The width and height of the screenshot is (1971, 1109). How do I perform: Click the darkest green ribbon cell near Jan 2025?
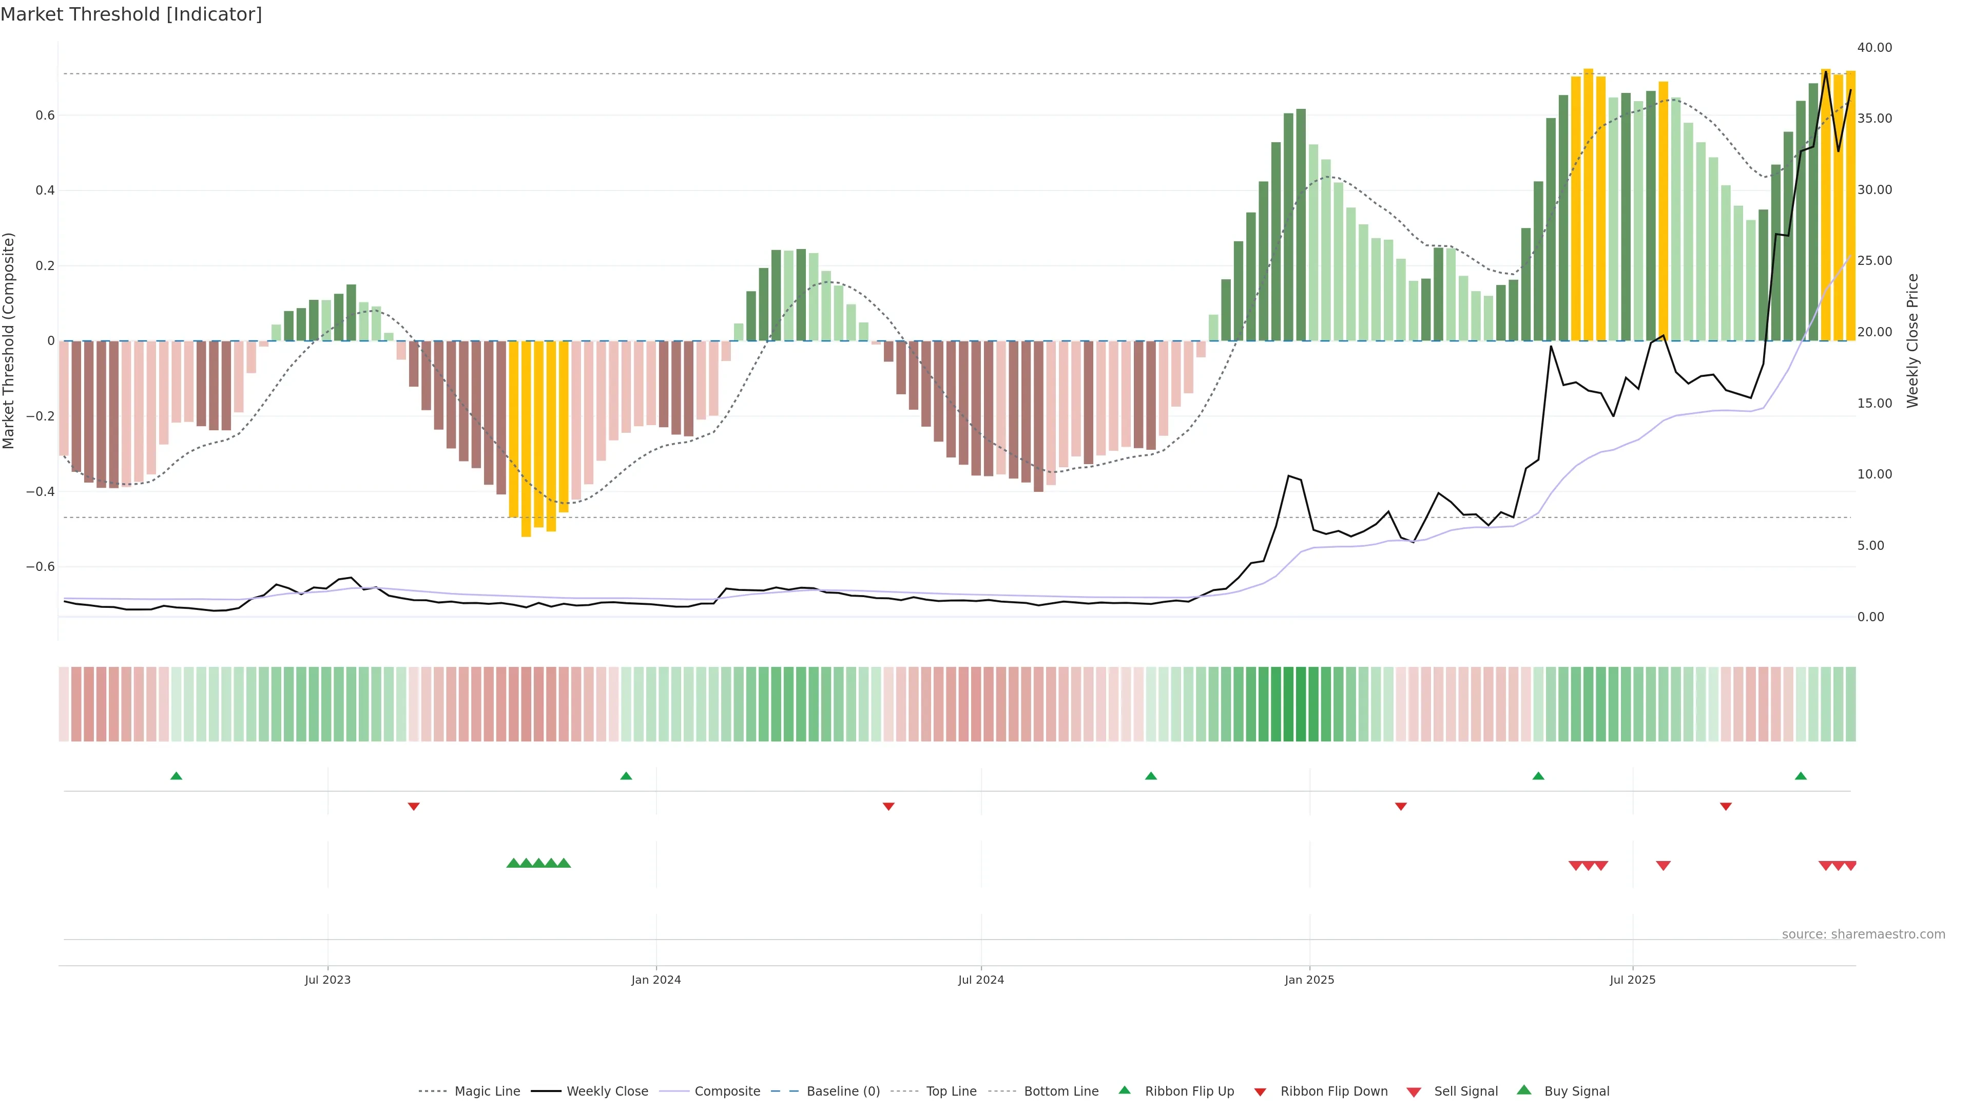coord(1301,703)
